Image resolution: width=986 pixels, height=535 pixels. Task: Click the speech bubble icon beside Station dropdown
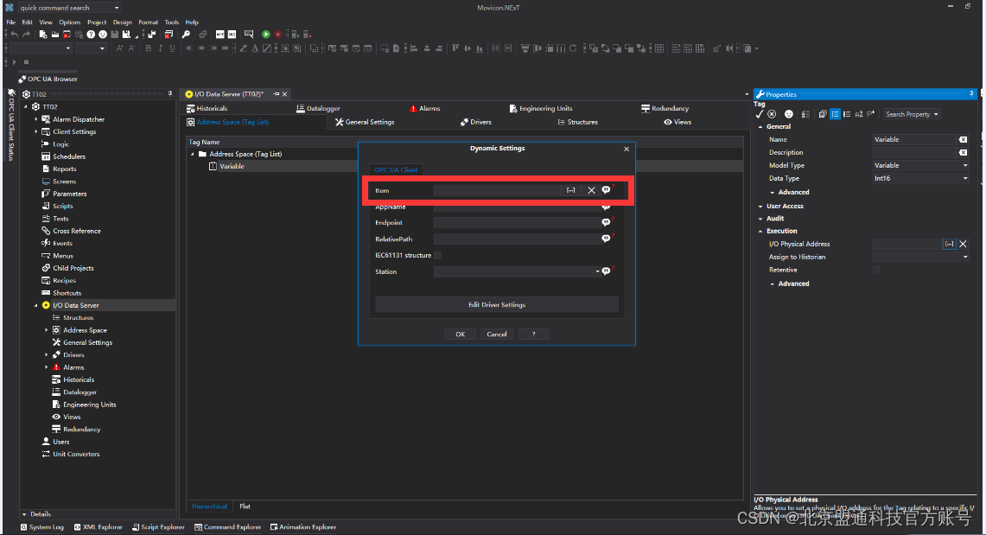click(606, 271)
